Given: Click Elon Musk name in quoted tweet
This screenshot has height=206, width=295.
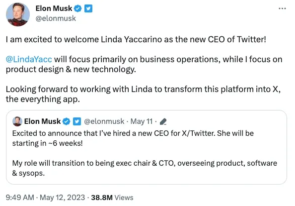Looking at the screenshot, I should (43, 121).
